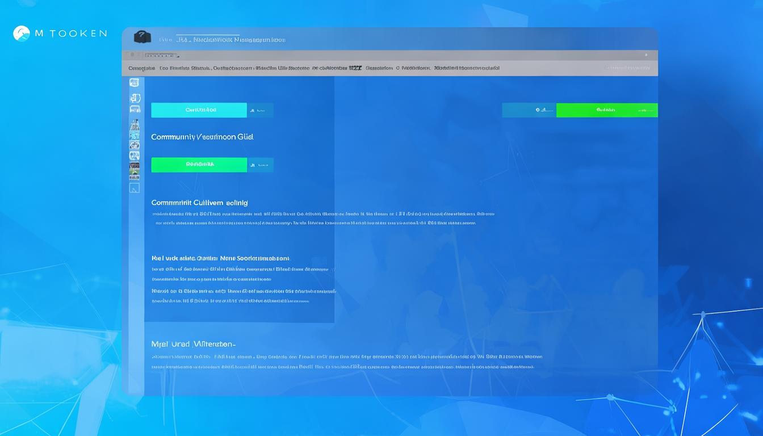Open the first menu item on the gray menu bar
This screenshot has width=763, height=436.
point(141,68)
